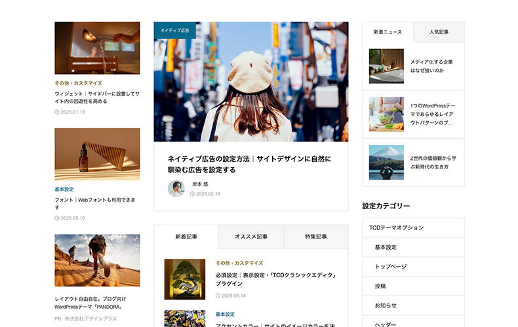Image resolution: width=518 pixels, height=327 pixels.
Task: Click その他・カスタマイズ category above 必須設定 article
Action: coord(239,263)
